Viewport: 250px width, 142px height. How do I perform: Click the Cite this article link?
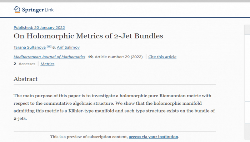click(x=162, y=57)
